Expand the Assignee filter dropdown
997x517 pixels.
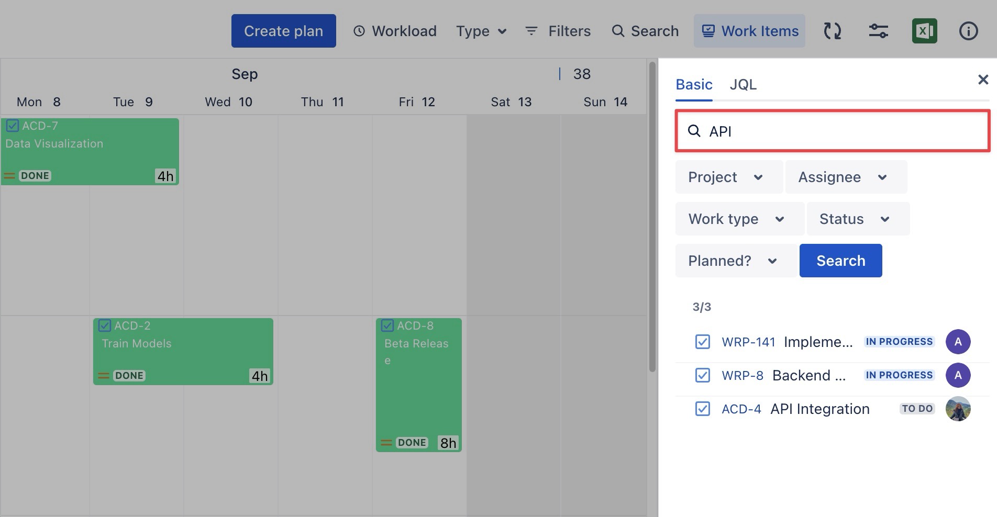pos(845,177)
